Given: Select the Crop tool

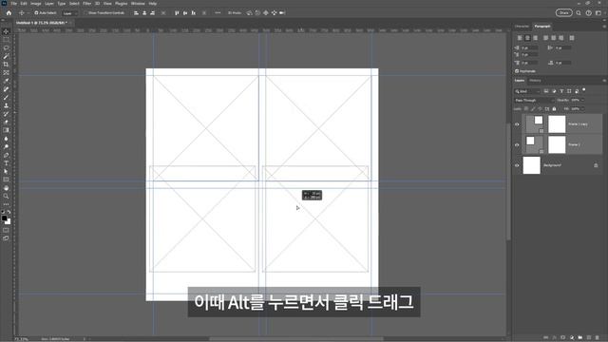Looking at the screenshot, I should [x=6, y=65].
